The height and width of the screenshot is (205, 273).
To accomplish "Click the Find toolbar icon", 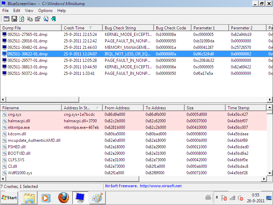I will 46,19.
